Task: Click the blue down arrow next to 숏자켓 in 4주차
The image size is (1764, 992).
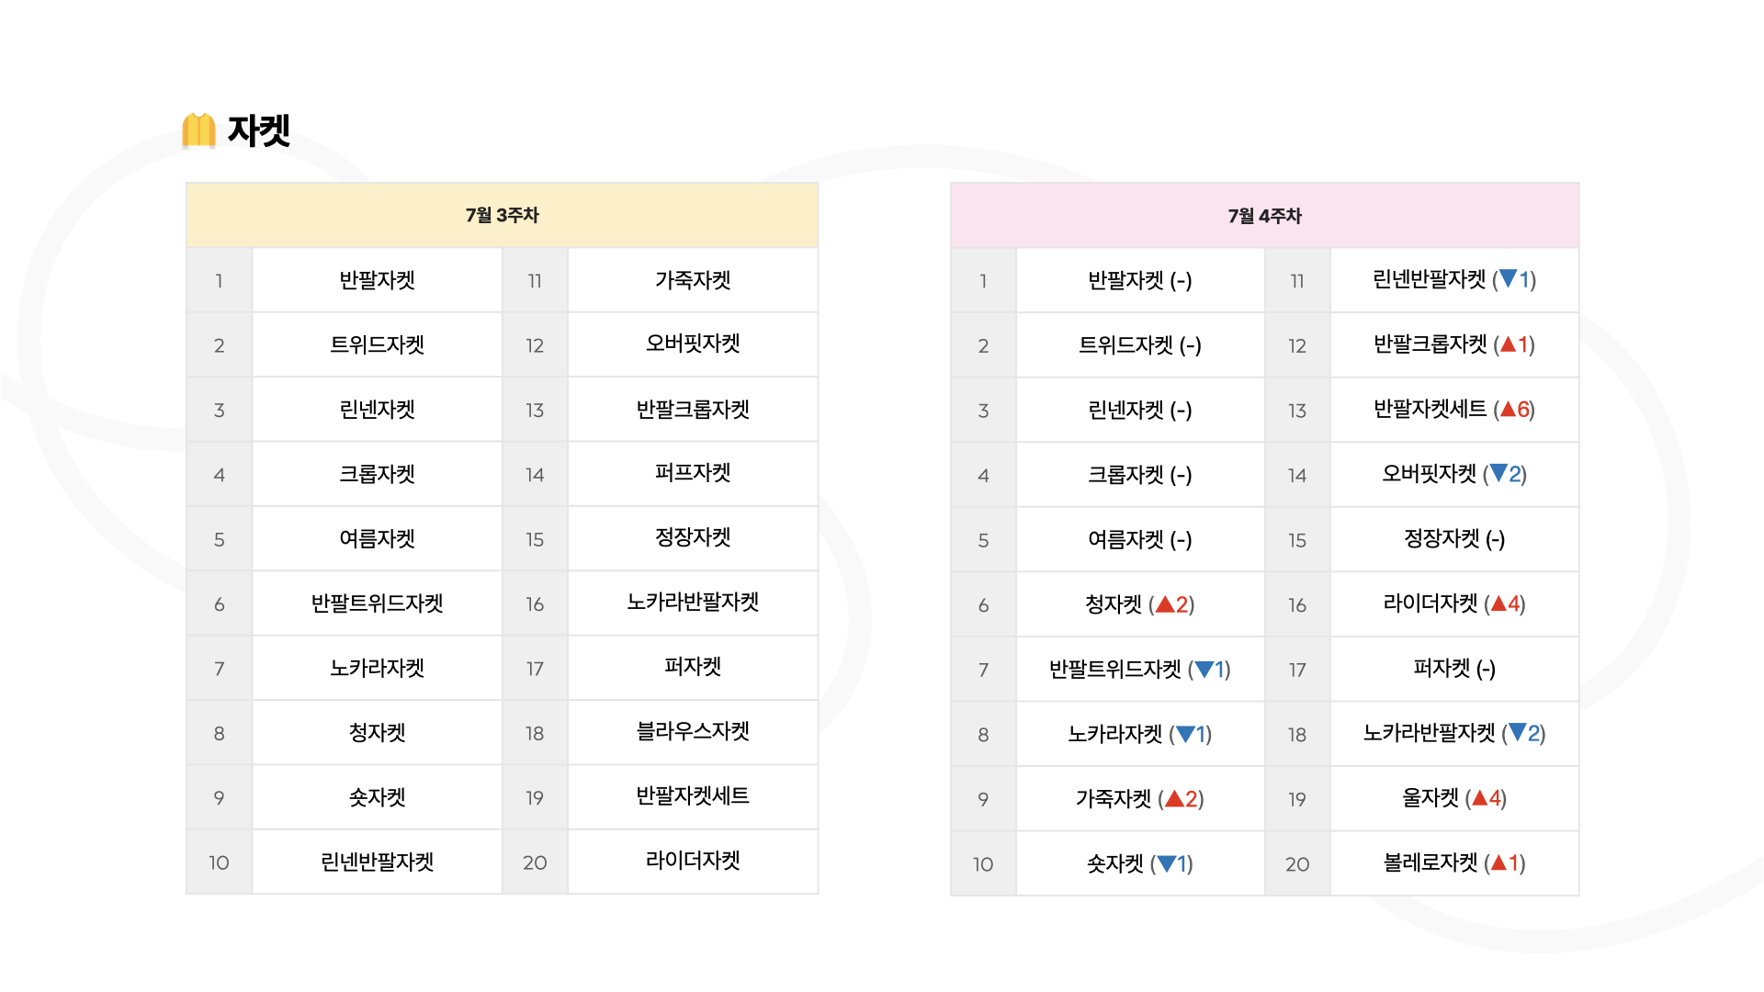Action: (x=1167, y=864)
